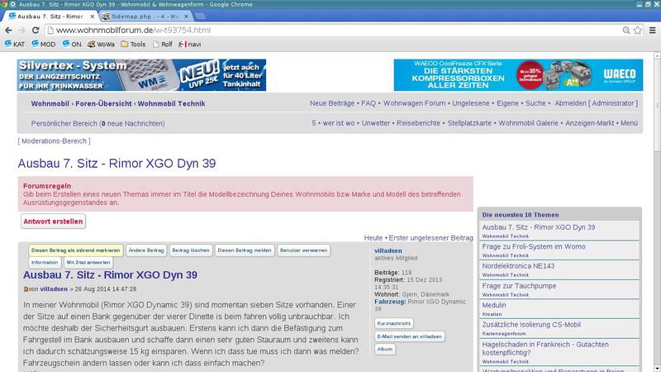Go to Wohnwagen Forum link
The width and height of the screenshot is (661, 372).
pyautogui.click(x=415, y=103)
